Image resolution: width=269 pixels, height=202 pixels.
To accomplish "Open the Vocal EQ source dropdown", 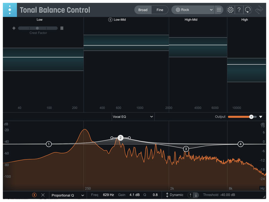I will [133, 116].
